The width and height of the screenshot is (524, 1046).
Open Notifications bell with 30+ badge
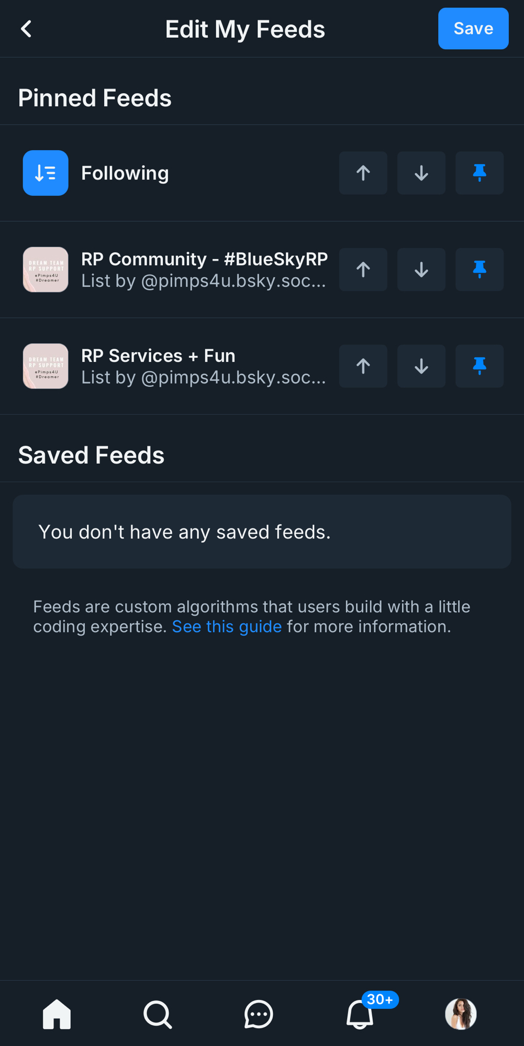(360, 1014)
